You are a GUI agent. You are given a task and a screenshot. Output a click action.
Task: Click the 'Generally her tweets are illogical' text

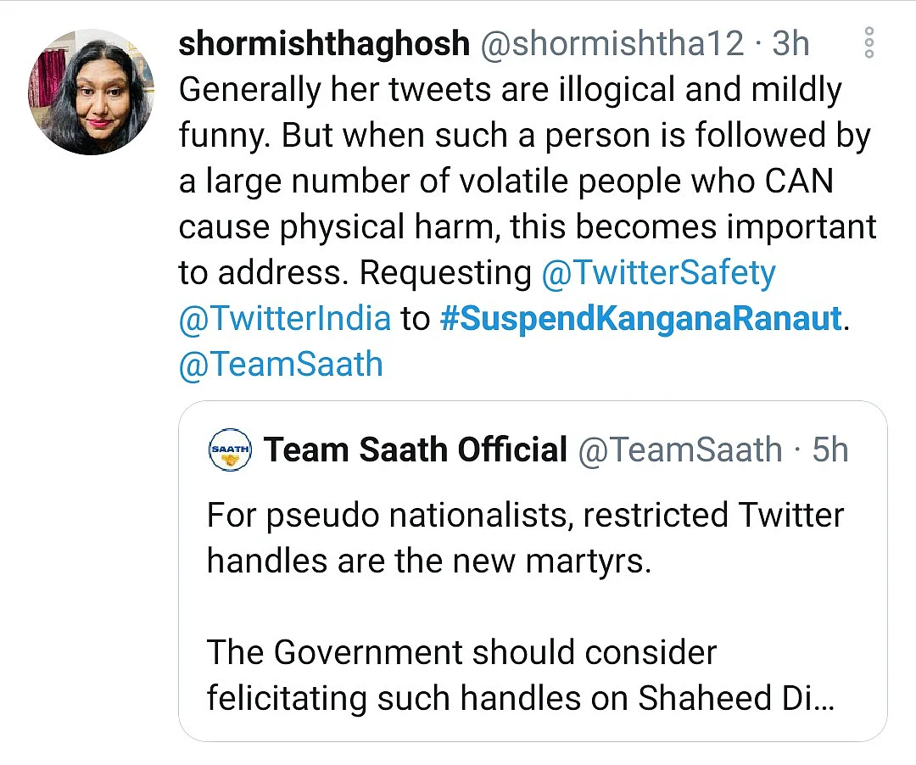click(x=510, y=91)
